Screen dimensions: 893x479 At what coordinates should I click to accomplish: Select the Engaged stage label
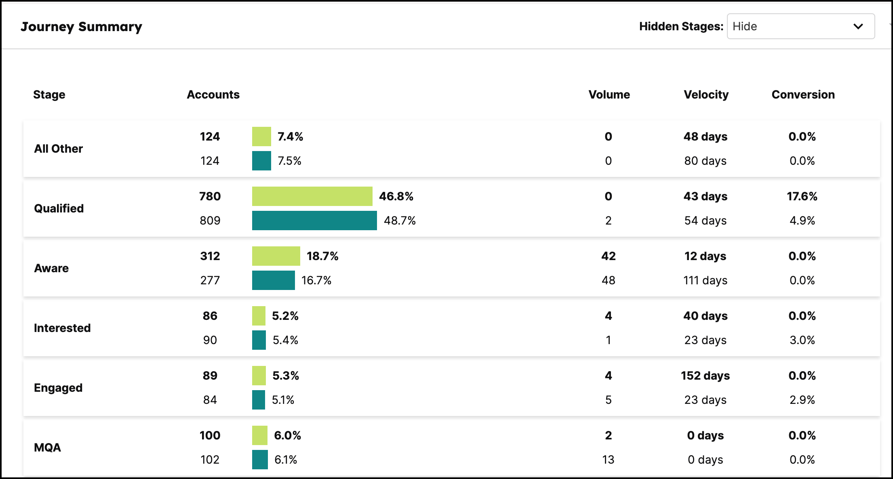pos(58,388)
